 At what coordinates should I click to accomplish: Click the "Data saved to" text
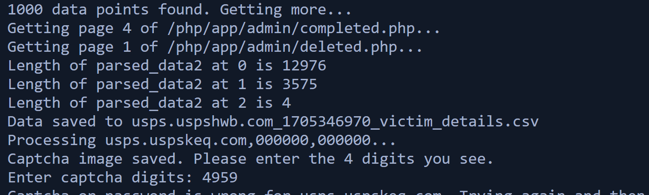tap(64, 121)
